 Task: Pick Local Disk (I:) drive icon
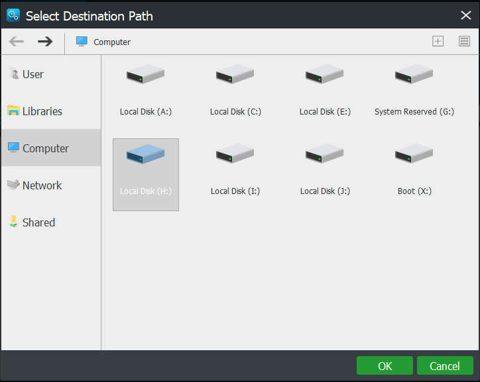coord(235,154)
